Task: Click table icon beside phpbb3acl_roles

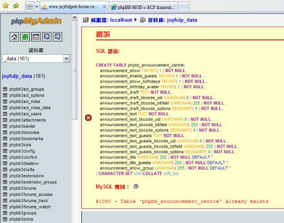Action: (5, 102)
